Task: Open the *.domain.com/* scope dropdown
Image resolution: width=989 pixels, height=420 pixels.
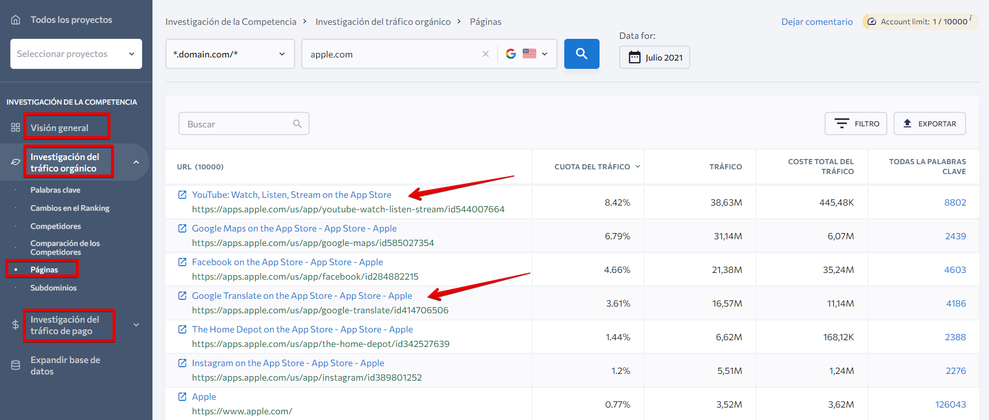Action: tap(230, 54)
